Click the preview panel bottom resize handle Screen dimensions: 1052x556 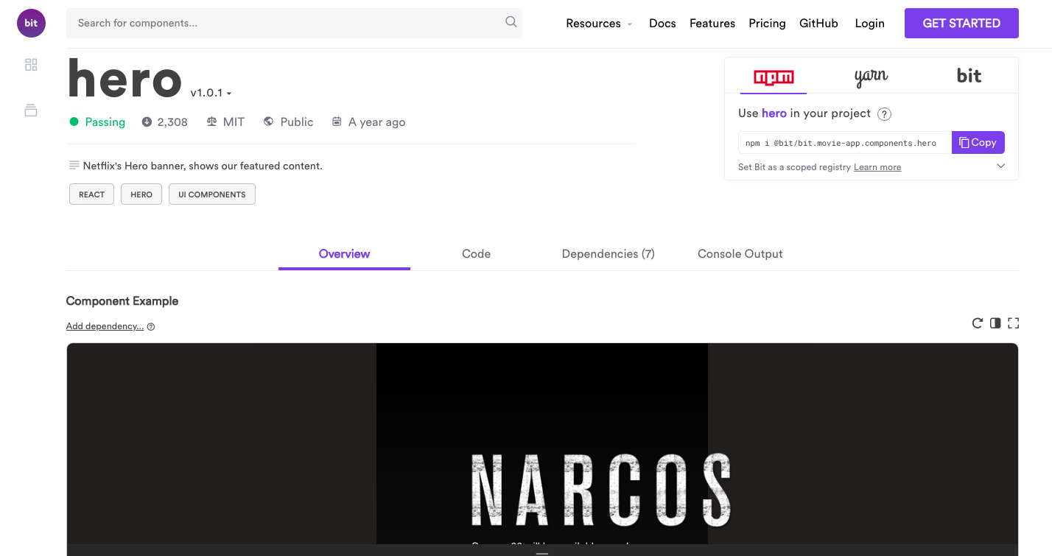(x=542, y=553)
